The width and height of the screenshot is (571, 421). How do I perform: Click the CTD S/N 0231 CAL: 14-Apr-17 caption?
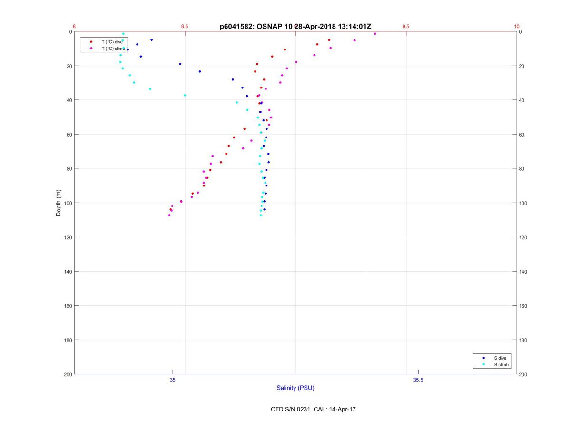pos(313,409)
